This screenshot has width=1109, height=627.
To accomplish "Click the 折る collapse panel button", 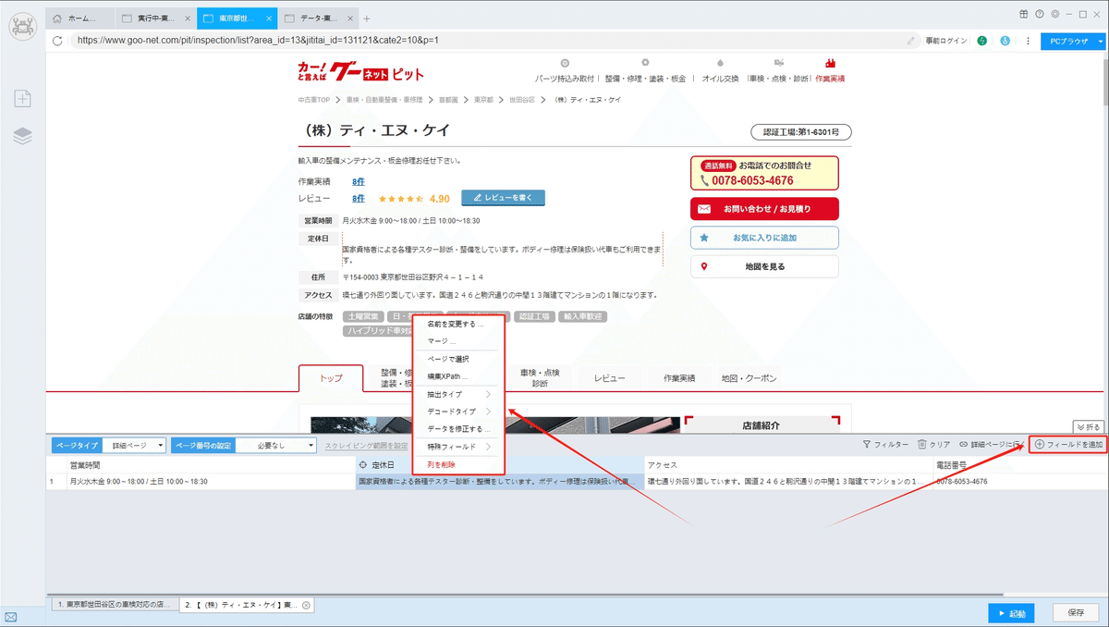I will point(1088,426).
